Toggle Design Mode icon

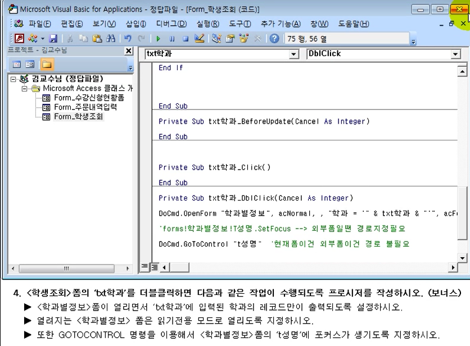[200, 38]
